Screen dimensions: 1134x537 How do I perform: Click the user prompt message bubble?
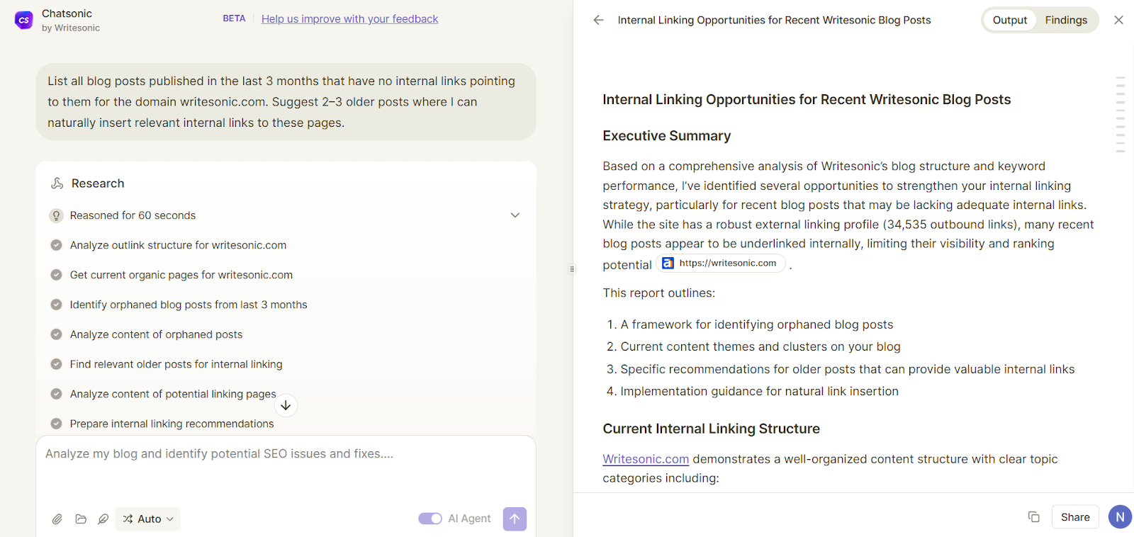pos(286,102)
